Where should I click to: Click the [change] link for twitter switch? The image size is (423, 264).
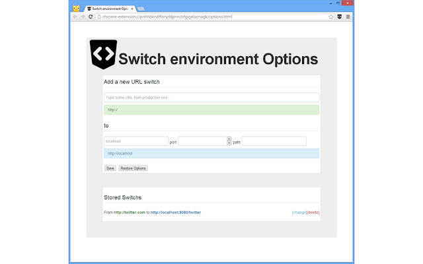299,213
